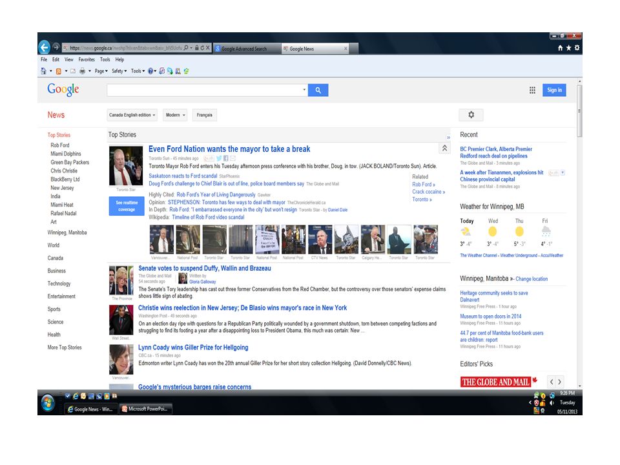This screenshot has width=620, height=465.
Task: Open Museum to open doors in 2014
Action: click(x=490, y=316)
